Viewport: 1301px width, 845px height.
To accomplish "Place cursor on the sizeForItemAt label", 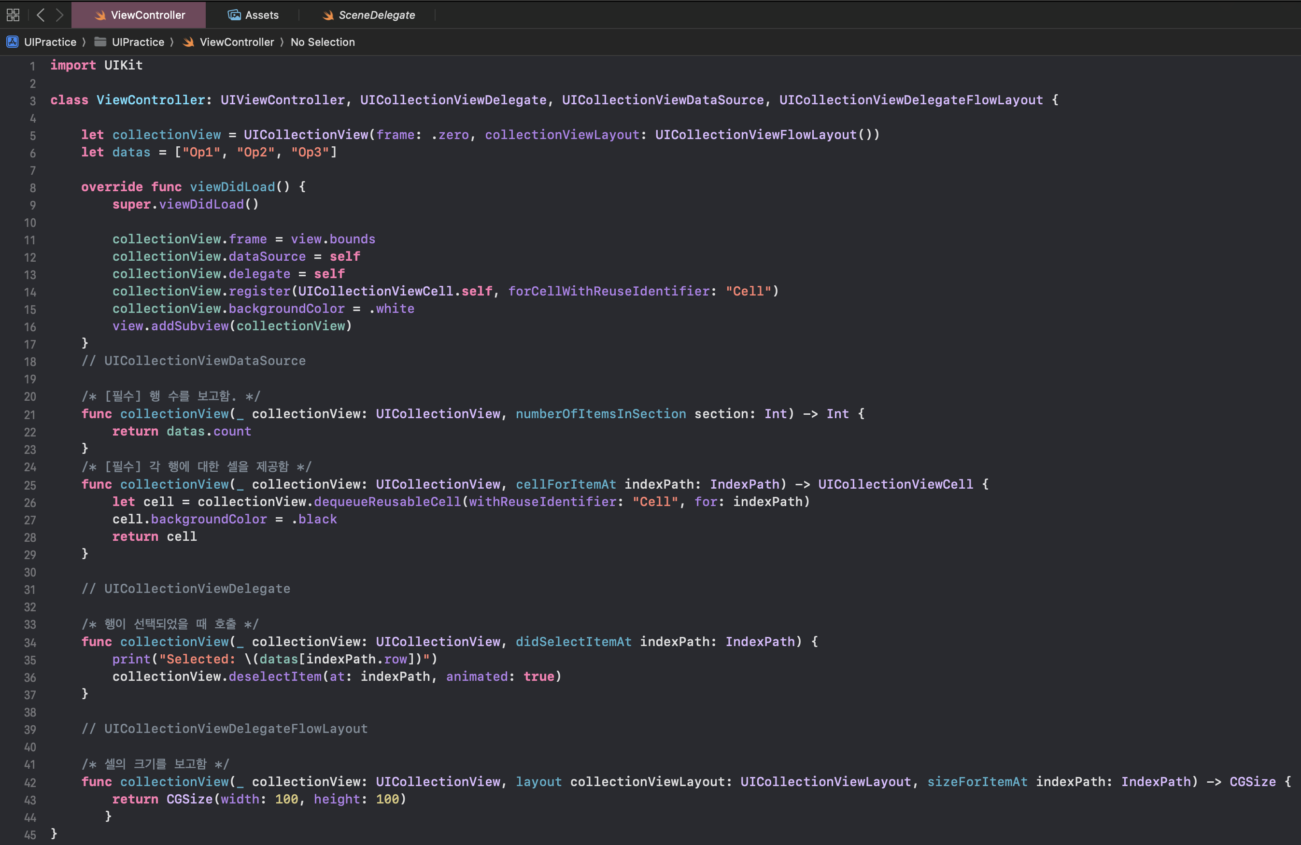I will [x=977, y=782].
